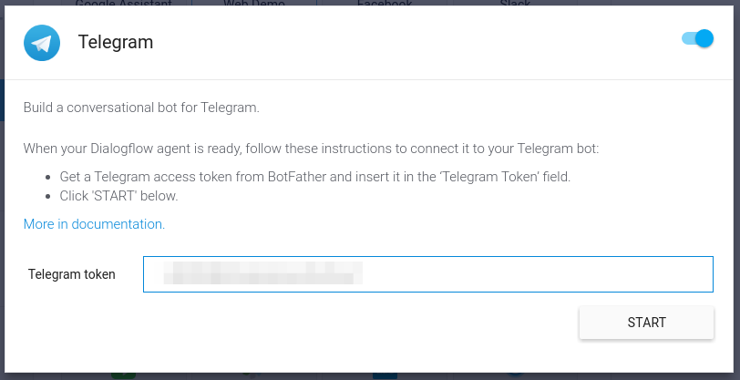The height and width of the screenshot is (380, 740).
Task: Click 'Build a conversational bot for Telegram' text
Action: [142, 108]
